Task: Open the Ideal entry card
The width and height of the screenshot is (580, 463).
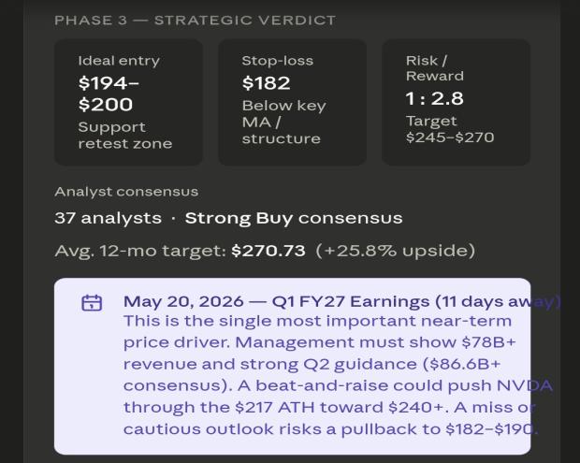Action: click(x=128, y=103)
